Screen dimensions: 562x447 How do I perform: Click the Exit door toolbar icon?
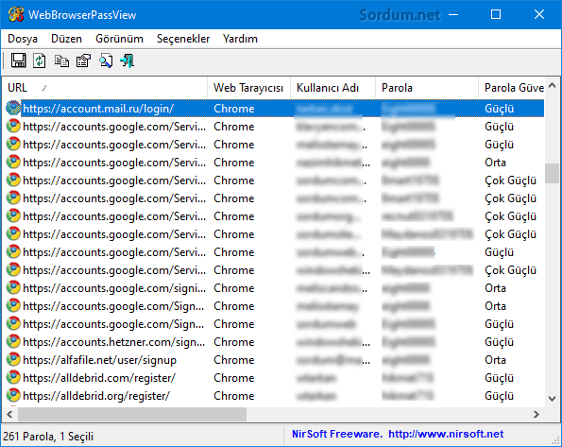coord(128,60)
